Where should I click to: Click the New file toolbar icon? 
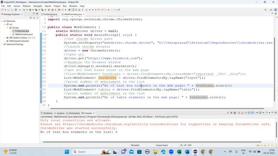2,10
